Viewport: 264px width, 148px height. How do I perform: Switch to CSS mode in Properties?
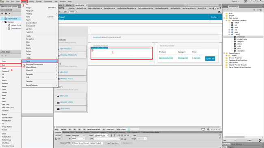click(x=58, y=139)
